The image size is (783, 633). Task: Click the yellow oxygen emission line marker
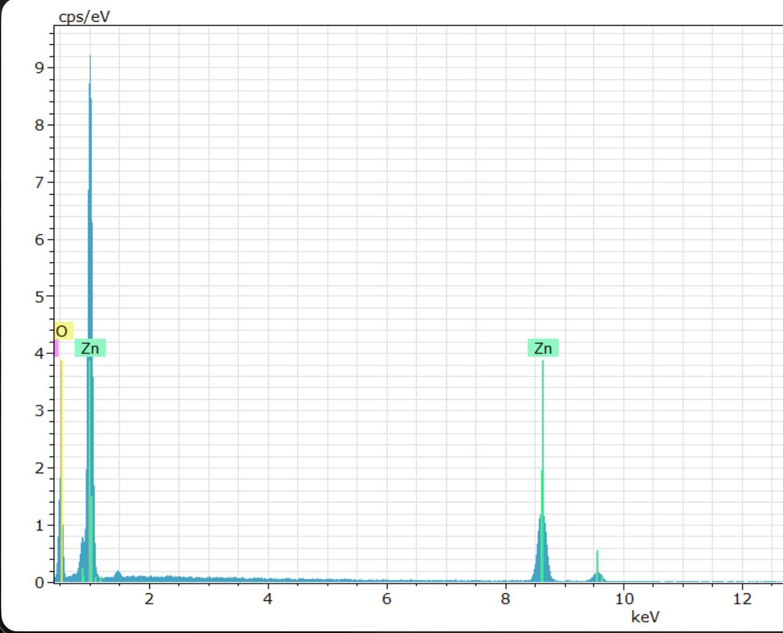61,471
